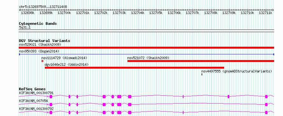
Task: Select the 132704k ruler position label
Action: coord(138,13)
